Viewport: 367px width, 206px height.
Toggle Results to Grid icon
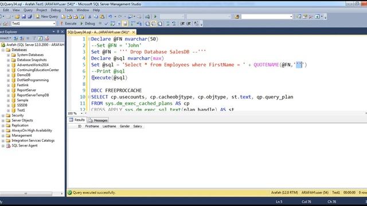(154, 23)
